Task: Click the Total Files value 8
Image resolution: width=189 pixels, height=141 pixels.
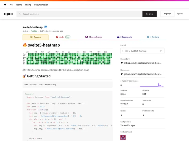Action: click(x=143, y=104)
